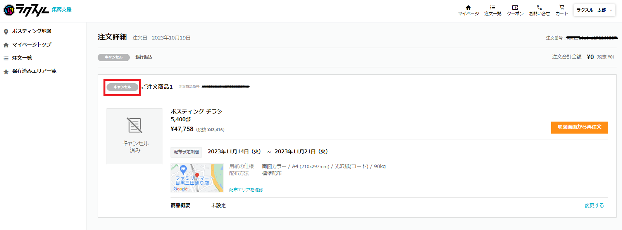Click star icon for 保存済みエリア一覧
622x230 pixels.
pos(6,72)
